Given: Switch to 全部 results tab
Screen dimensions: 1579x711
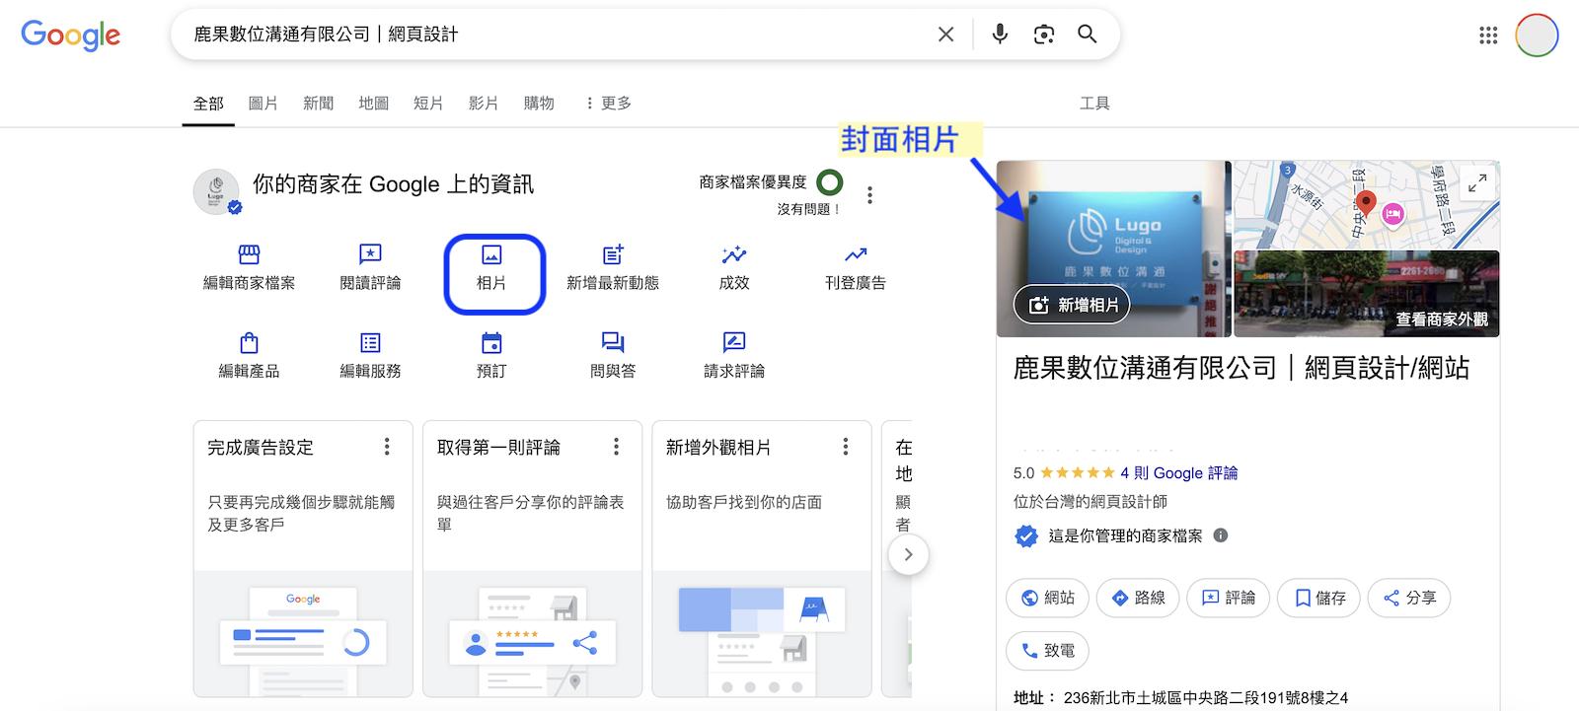Looking at the screenshot, I should pos(208,104).
